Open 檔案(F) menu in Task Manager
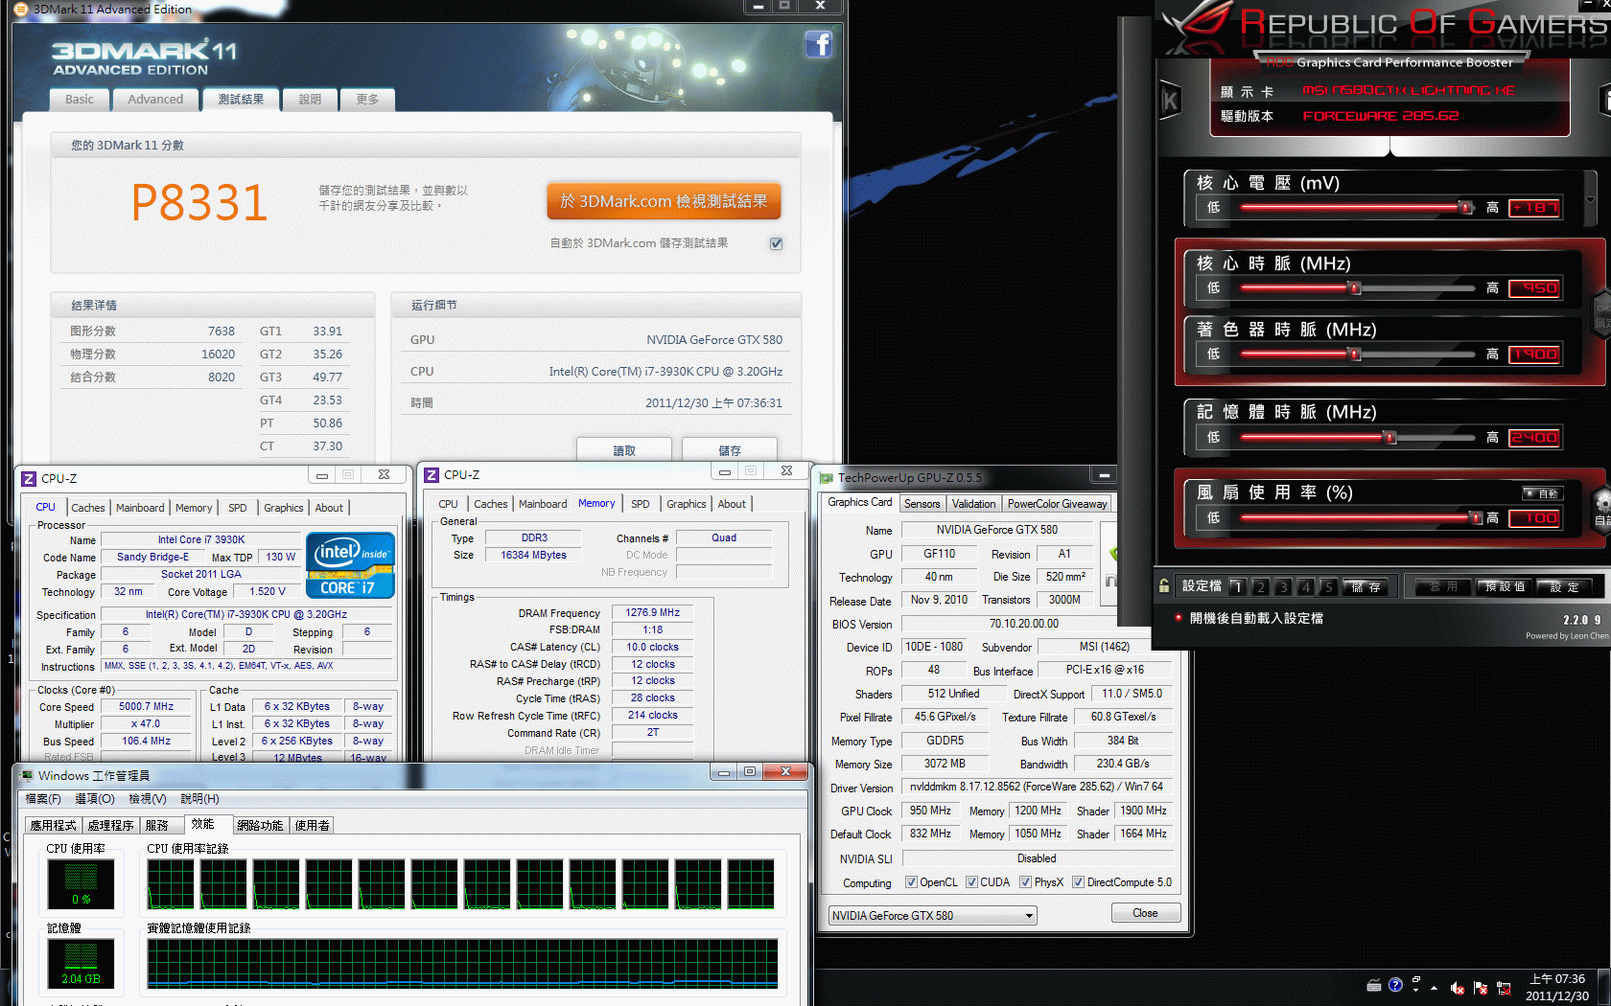This screenshot has width=1611, height=1006. [43, 799]
